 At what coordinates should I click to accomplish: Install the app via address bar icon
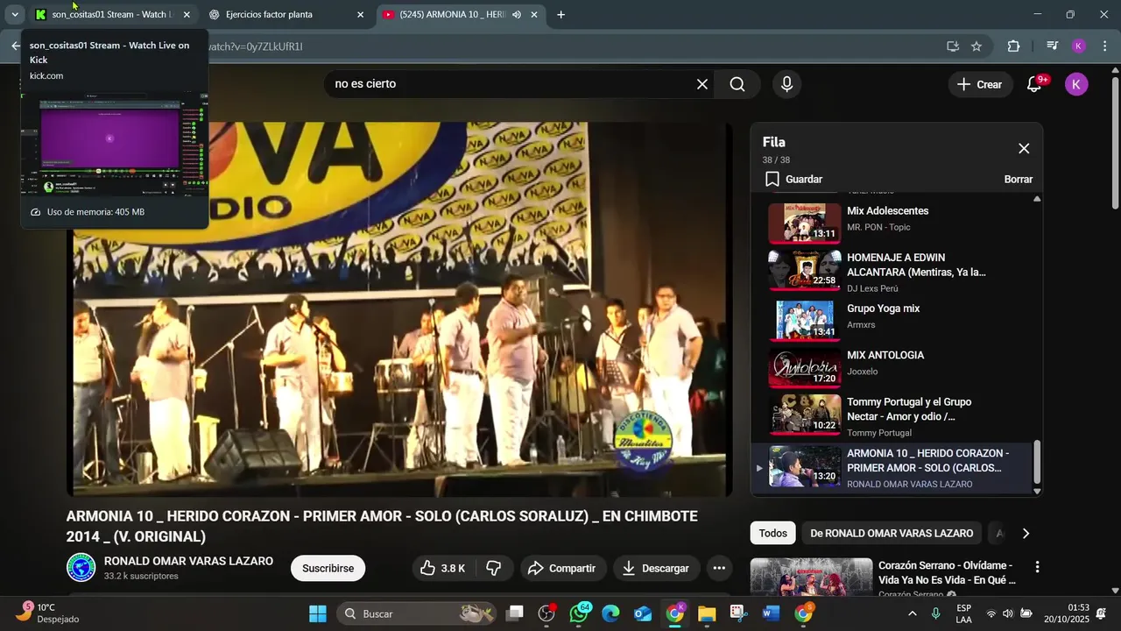(953, 46)
